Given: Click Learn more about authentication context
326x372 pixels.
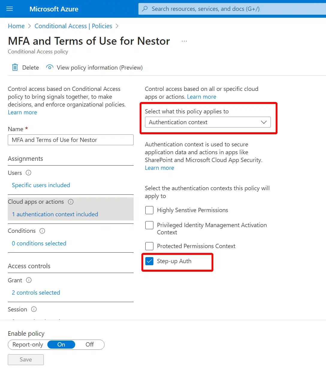Looking at the screenshot, I should click(x=159, y=168).
